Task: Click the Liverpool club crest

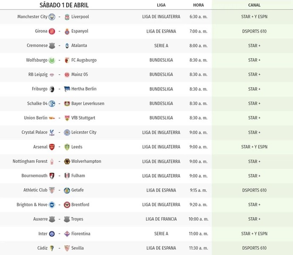Action: pyautogui.click(x=67, y=17)
